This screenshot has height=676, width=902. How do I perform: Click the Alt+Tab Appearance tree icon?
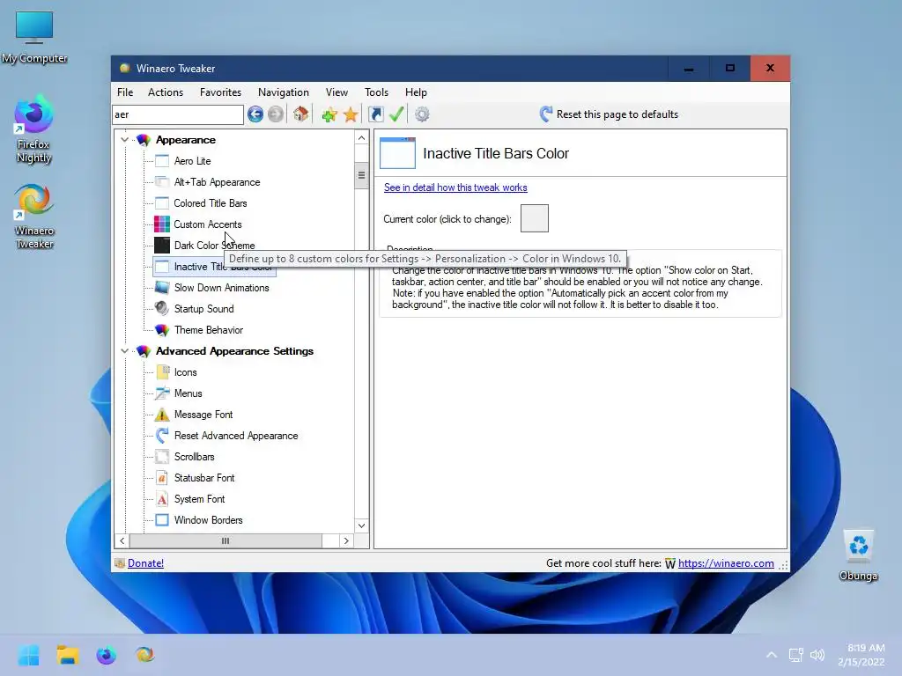[x=162, y=182]
